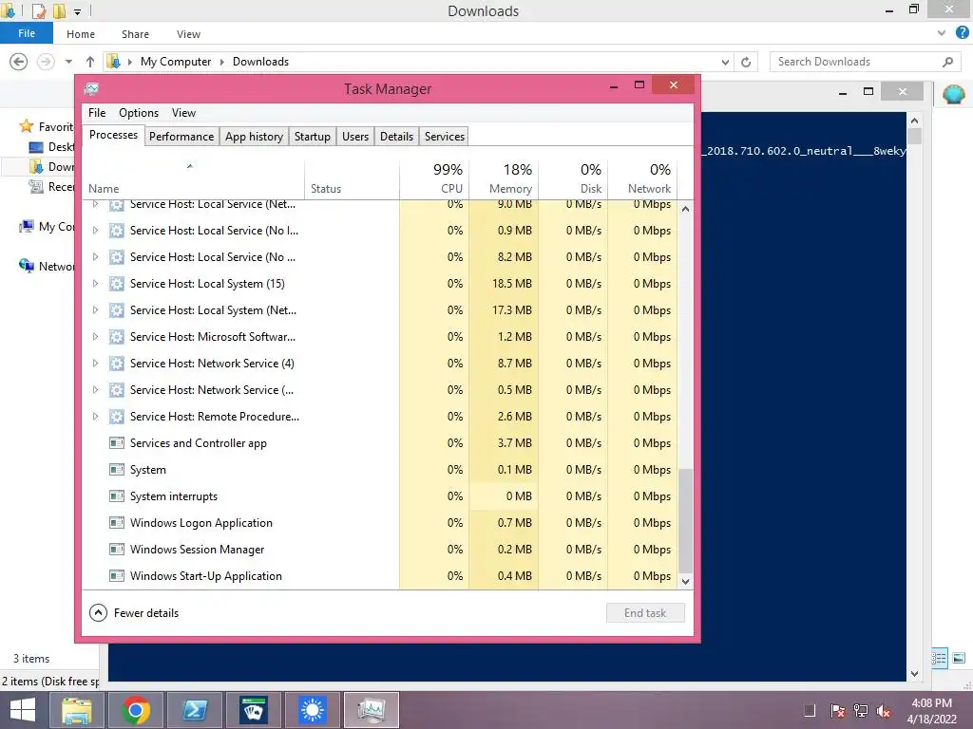
Task: Click the Task Manager title bar icon
Action: point(91,88)
